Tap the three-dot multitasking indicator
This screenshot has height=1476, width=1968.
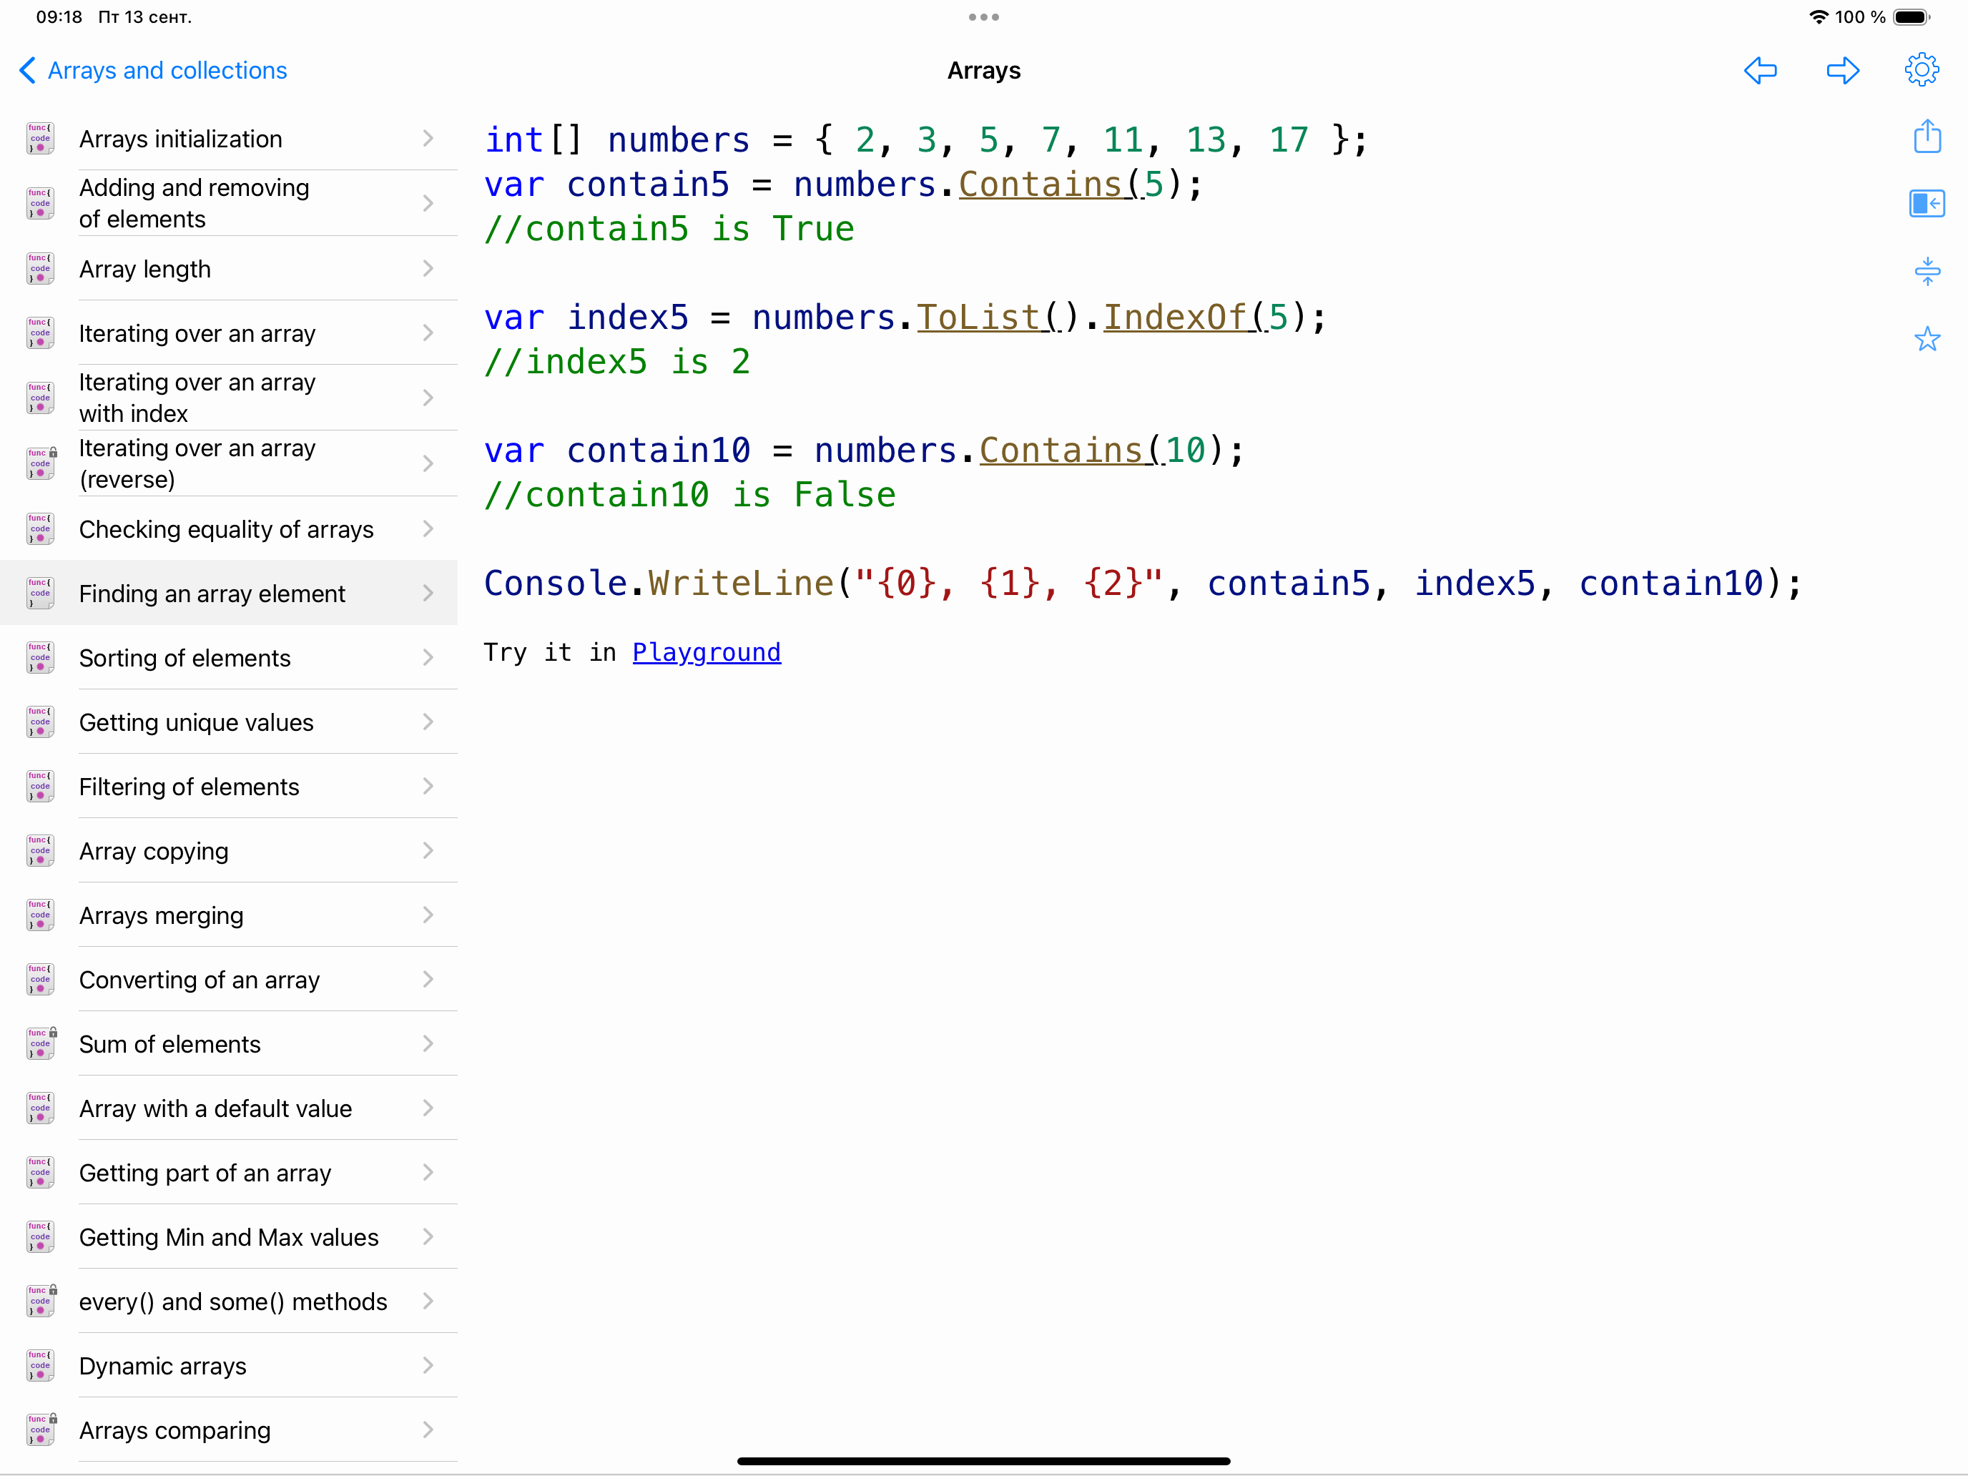984,17
